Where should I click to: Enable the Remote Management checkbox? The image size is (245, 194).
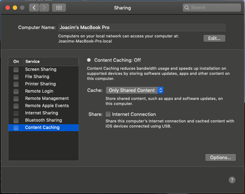(x=16, y=98)
